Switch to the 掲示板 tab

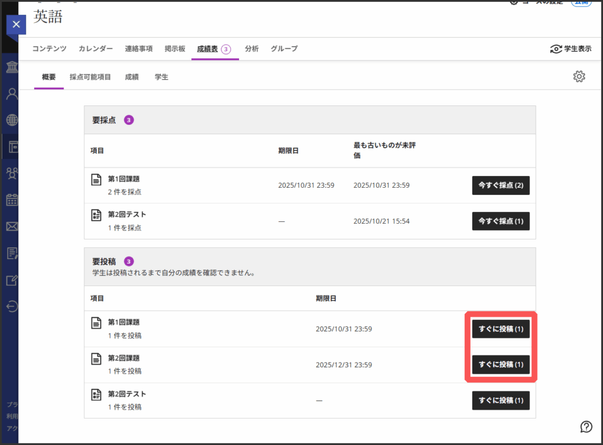click(x=175, y=49)
